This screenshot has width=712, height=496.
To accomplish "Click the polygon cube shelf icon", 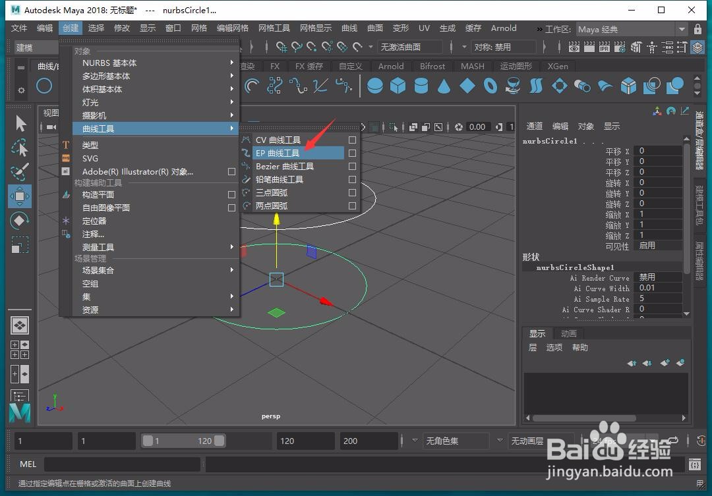I will (x=398, y=86).
